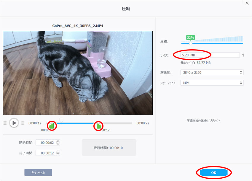
Task: Open the フォーマット dropdown showing MP4
Action: pos(212,83)
